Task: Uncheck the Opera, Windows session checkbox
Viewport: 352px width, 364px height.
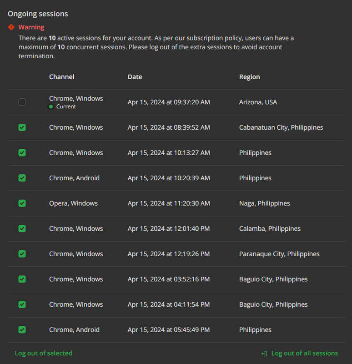Action: click(x=22, y=203)
